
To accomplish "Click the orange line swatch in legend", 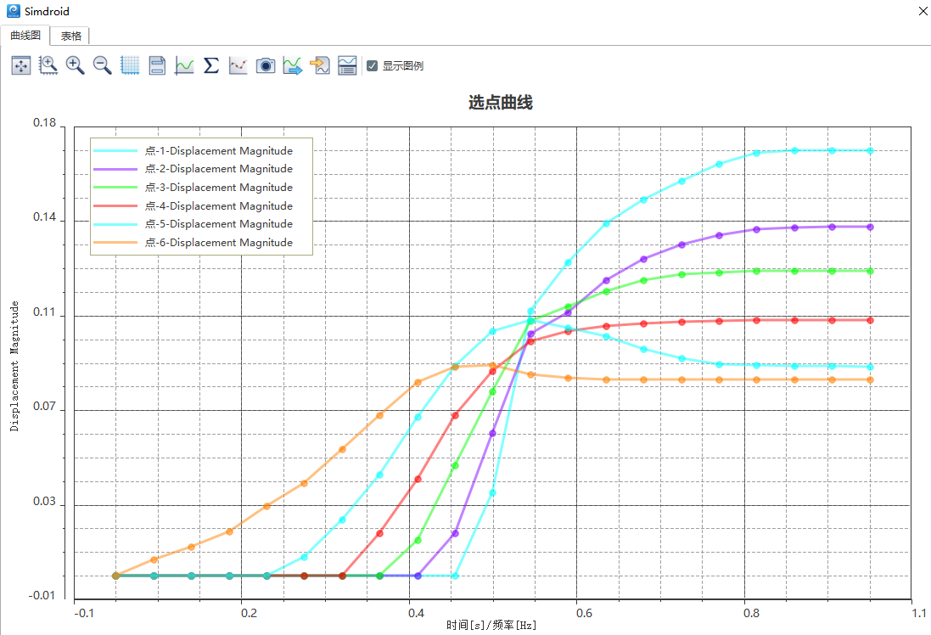I will coord(115,242).
